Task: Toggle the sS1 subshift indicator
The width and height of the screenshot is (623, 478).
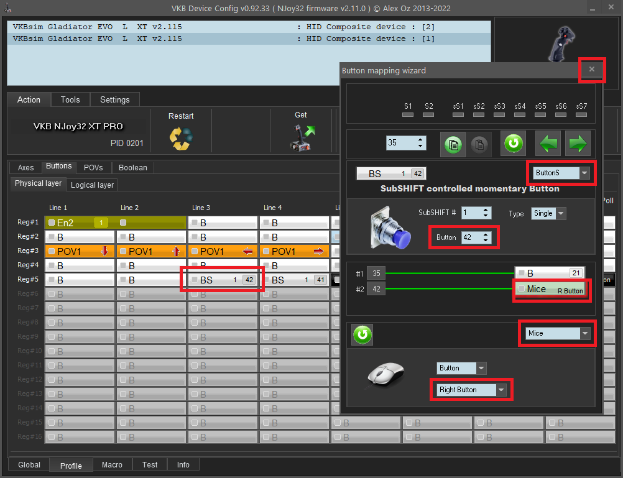Action: [x=458, y=114]
